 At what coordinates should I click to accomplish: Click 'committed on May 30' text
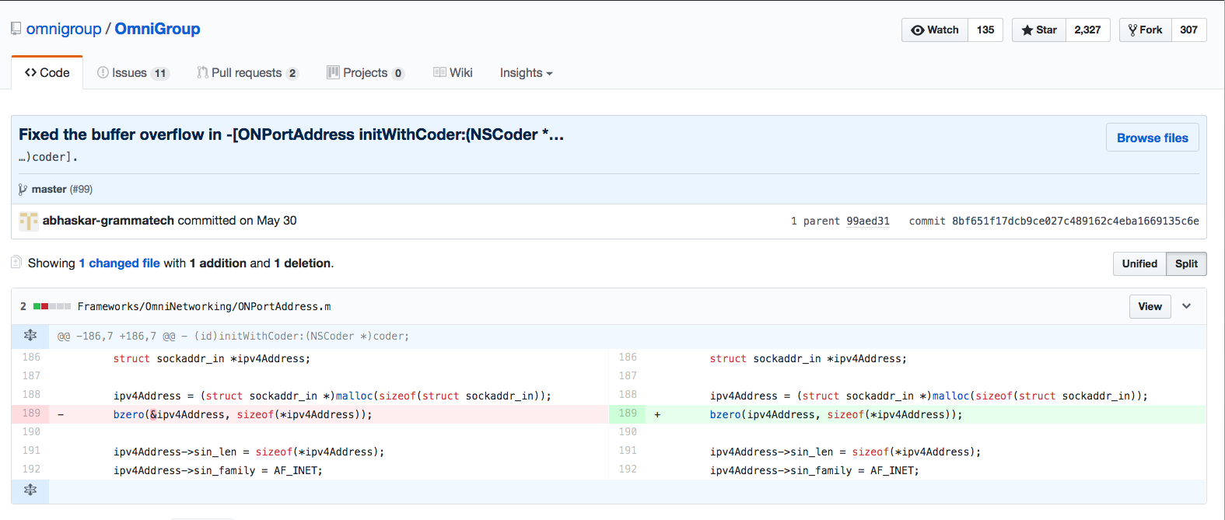(237, 221)
